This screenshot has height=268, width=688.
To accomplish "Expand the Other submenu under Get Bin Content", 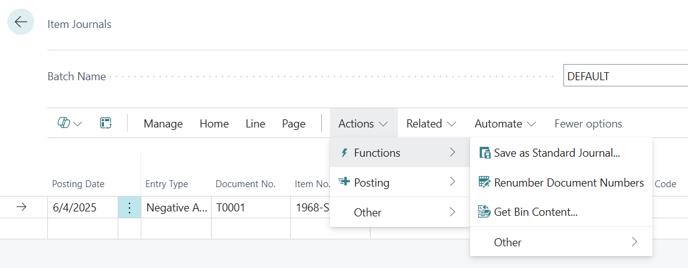I will point(560,242).
